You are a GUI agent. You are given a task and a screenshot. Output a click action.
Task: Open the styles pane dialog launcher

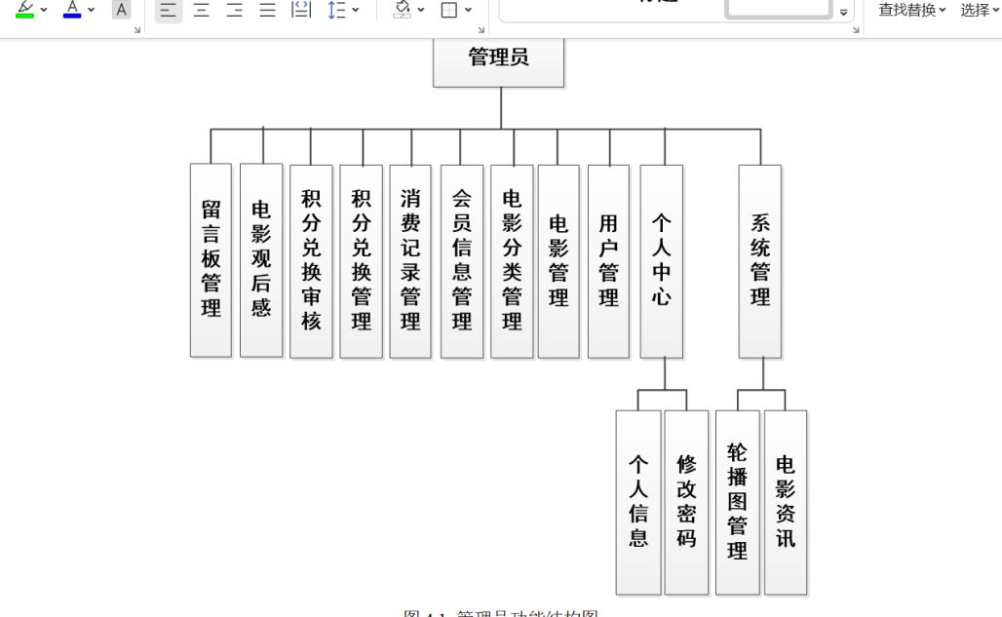856,29
